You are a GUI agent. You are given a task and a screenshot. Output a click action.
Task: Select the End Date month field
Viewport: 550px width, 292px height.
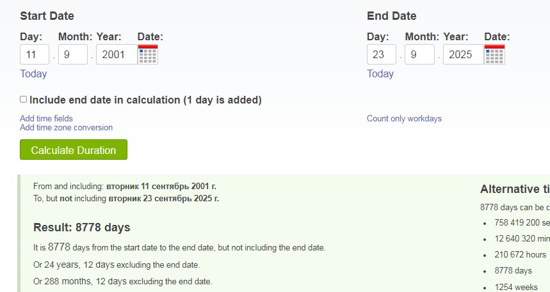[420, 54]
